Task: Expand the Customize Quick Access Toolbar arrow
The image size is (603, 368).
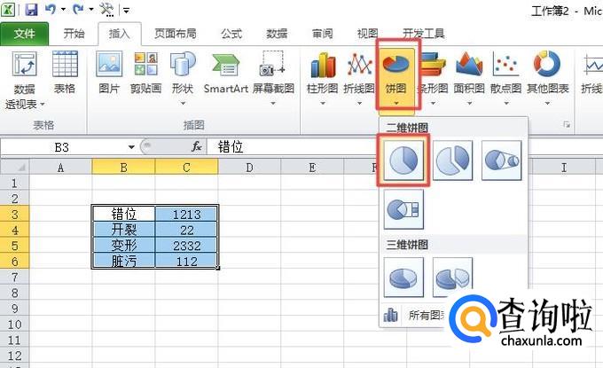Action: pyautogui.click(x=127, y=11)
